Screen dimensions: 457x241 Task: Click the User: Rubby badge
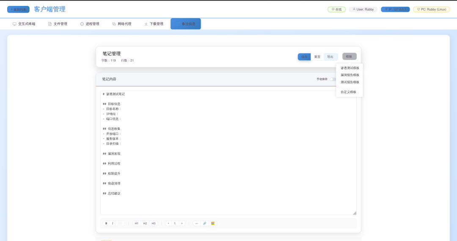pos(363,9)
